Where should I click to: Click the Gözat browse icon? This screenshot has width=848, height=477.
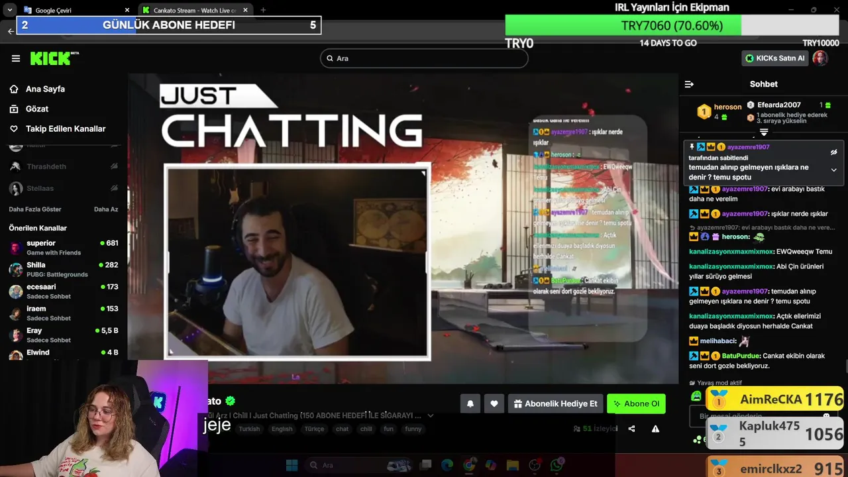pyautogui.click(x=14, y=109)
